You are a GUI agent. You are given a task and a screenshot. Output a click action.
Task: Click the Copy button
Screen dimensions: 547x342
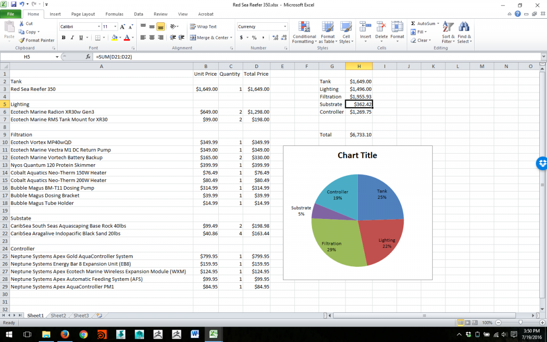[30, 32]
